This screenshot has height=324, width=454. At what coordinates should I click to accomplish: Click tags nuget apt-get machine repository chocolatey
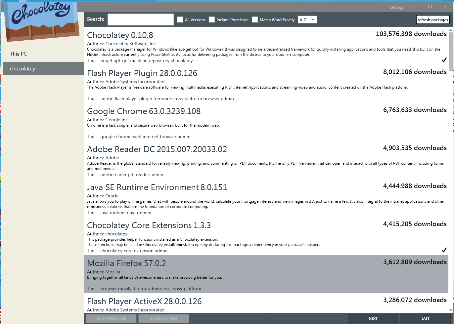coord(147,61)
